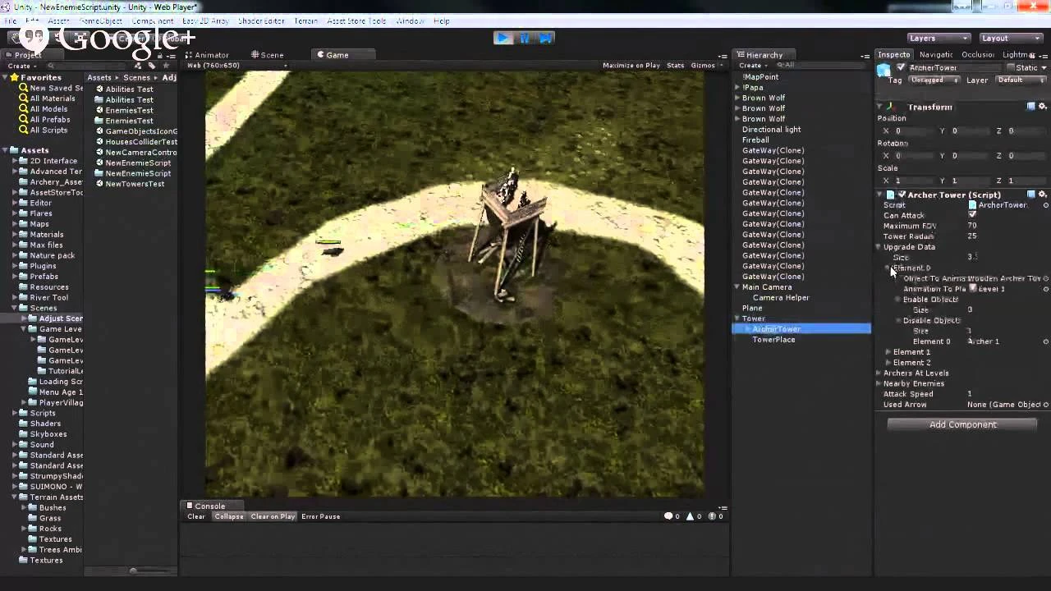Click the Project search by label icon

click(x=152, y=66)
